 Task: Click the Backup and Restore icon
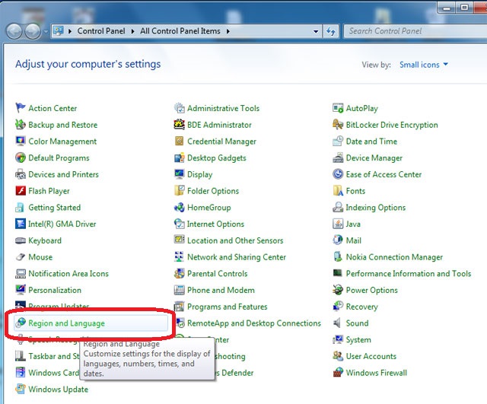pyautogui.click(x=21, y=125)
